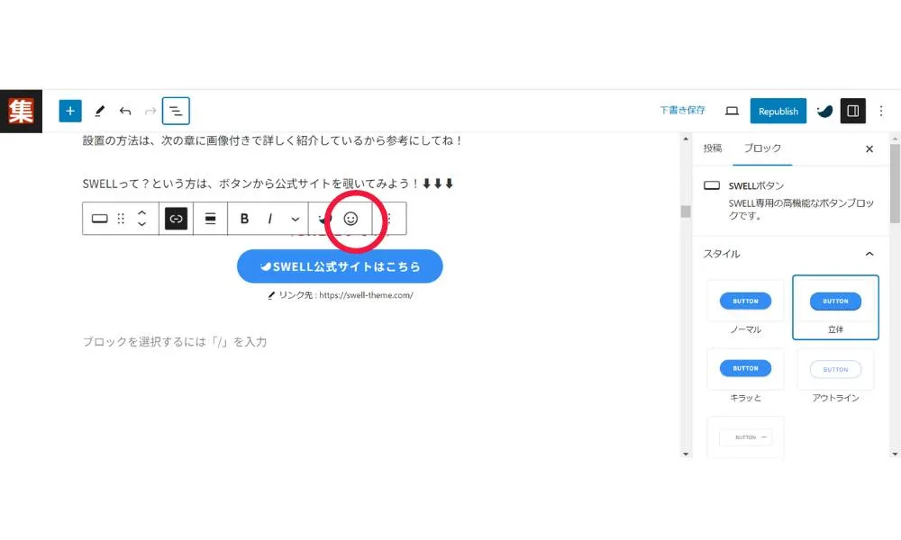Select the アウトライン button style
Viewport: 901px width, 540px height.
click(835, 375)
